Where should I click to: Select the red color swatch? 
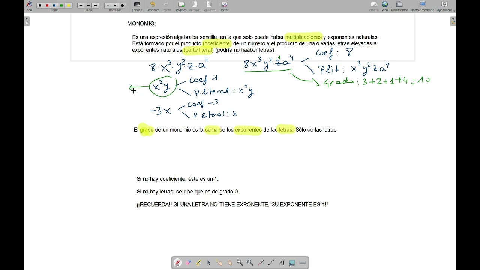pos(47,6)
